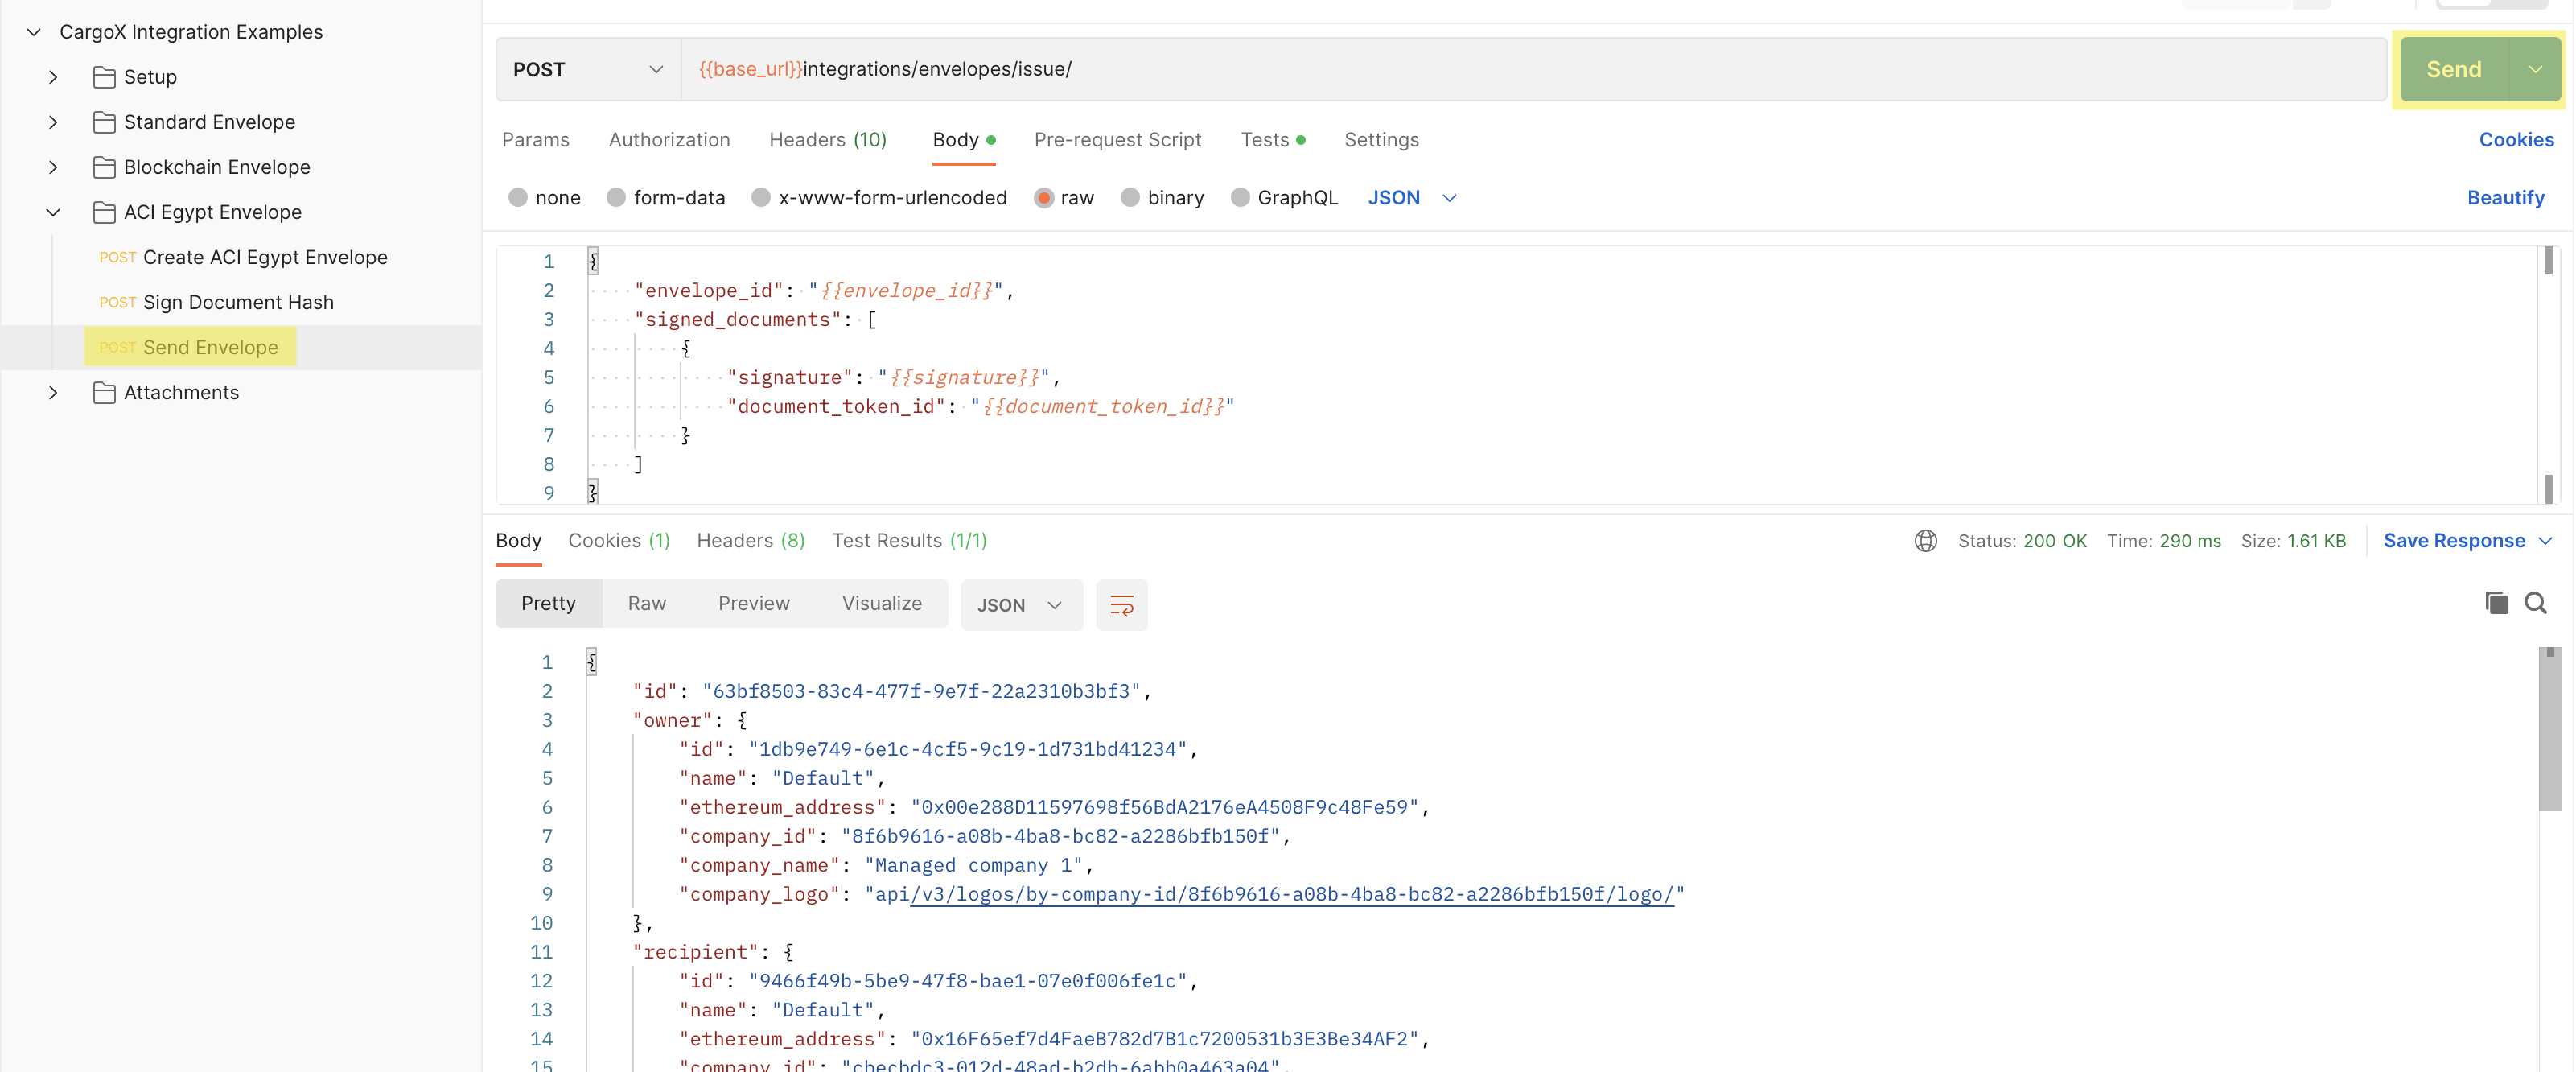
Task: Collapse the ACI Egypt Envelope folder
Action: click(x=53, y=212)
